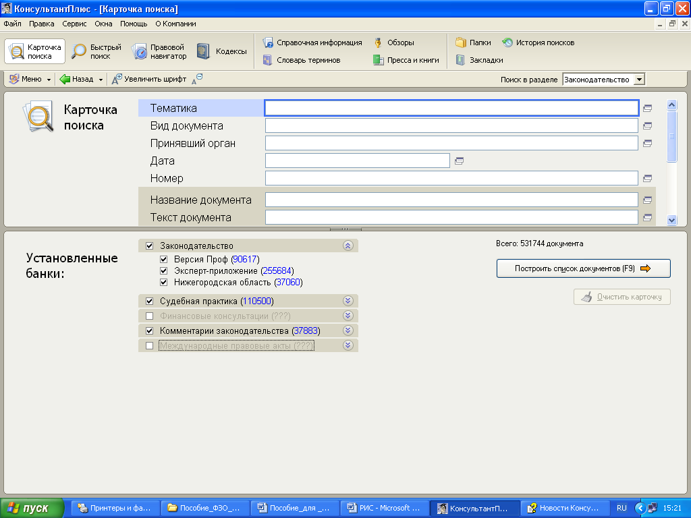The width and height of the screenshot is (691, 518).
Task: Uncheck the Законодательство checkbox
Action: pos(149,246)
